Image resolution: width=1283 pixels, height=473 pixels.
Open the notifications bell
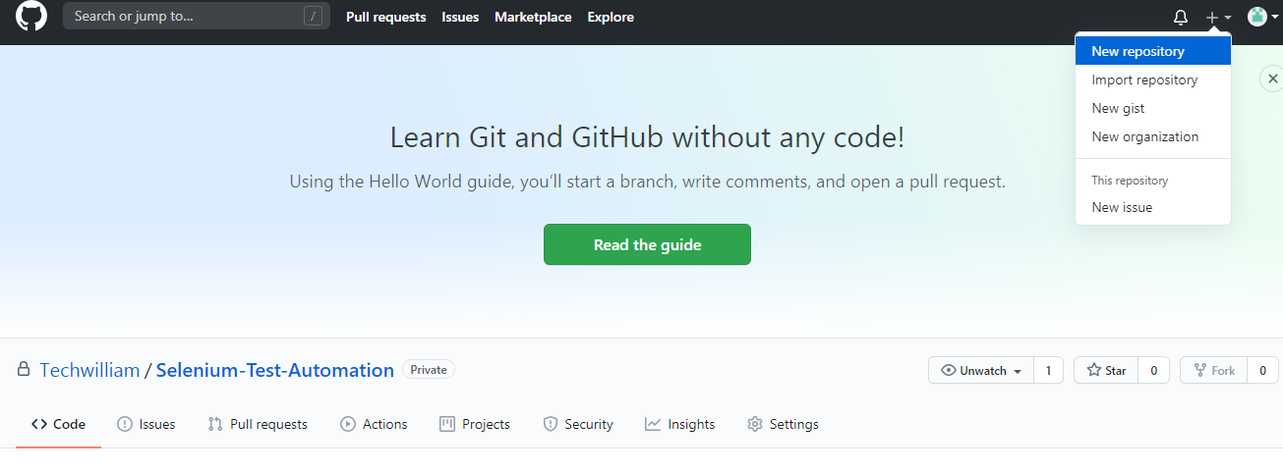click(1181, 18)
